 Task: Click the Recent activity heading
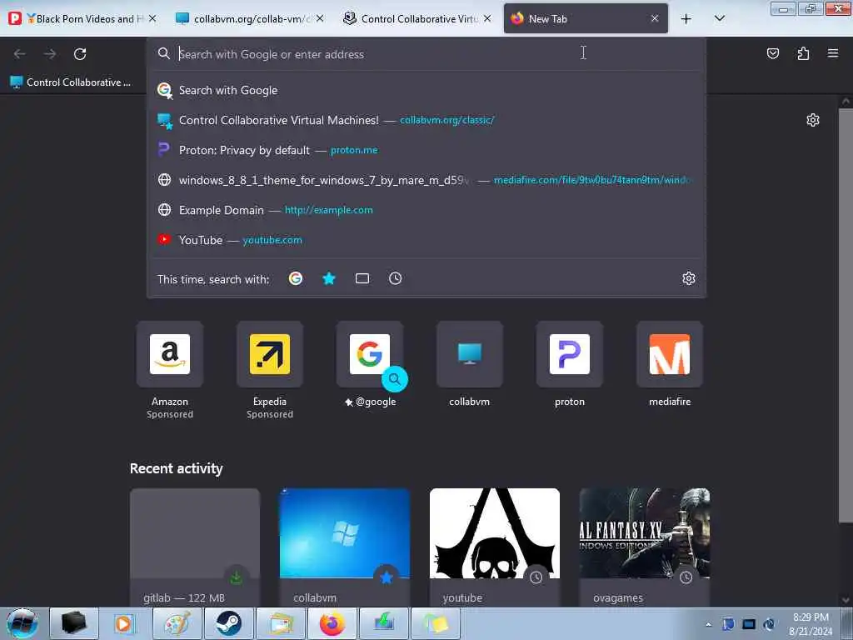click(177, 468)
